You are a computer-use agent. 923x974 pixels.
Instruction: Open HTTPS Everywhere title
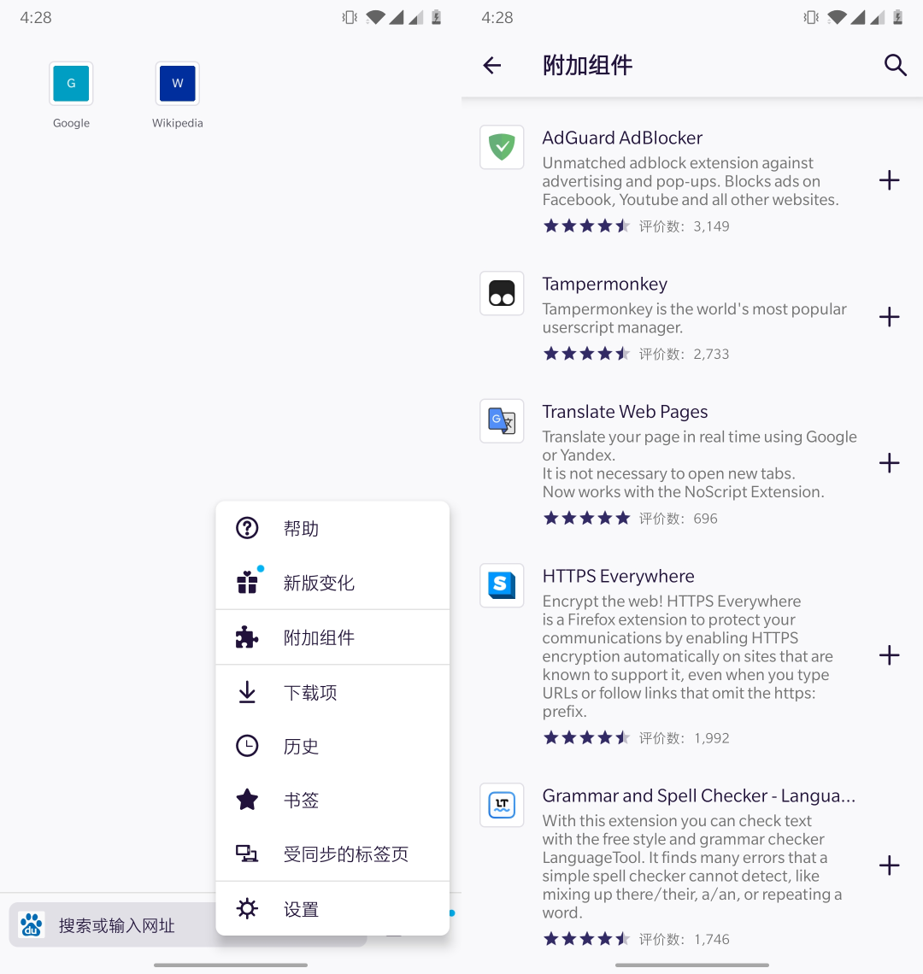click(x=618, y=576)
